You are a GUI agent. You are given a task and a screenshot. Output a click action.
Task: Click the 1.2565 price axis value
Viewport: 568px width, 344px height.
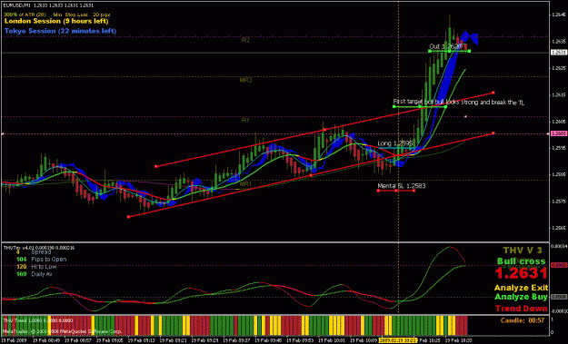tap(559, 228)
